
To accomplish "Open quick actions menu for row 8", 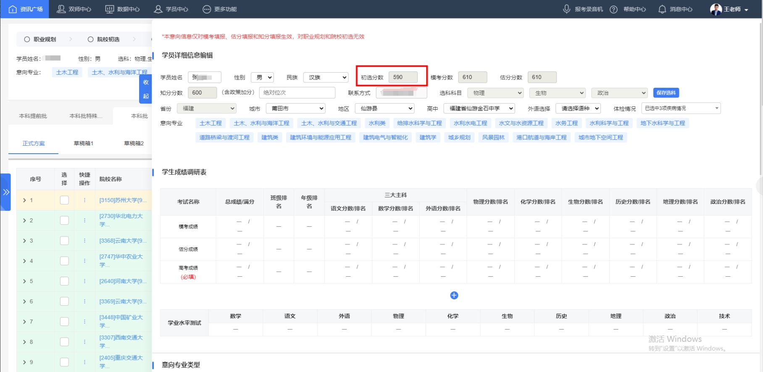I will (84, 341).
